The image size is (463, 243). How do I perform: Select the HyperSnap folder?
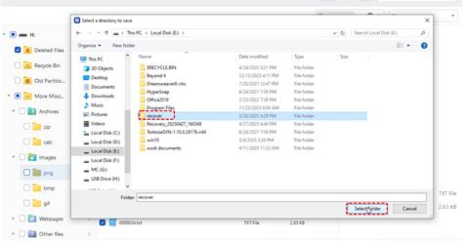154,92
